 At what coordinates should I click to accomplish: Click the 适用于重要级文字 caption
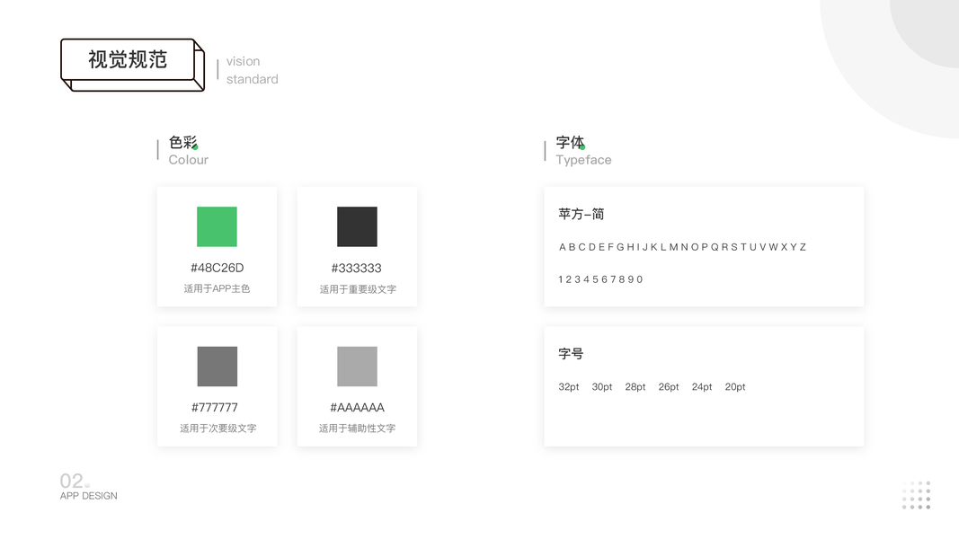(x=358, y=289)
